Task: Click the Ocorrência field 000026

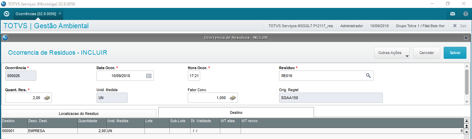Action: pyautogui.click(x=21, y=76)
